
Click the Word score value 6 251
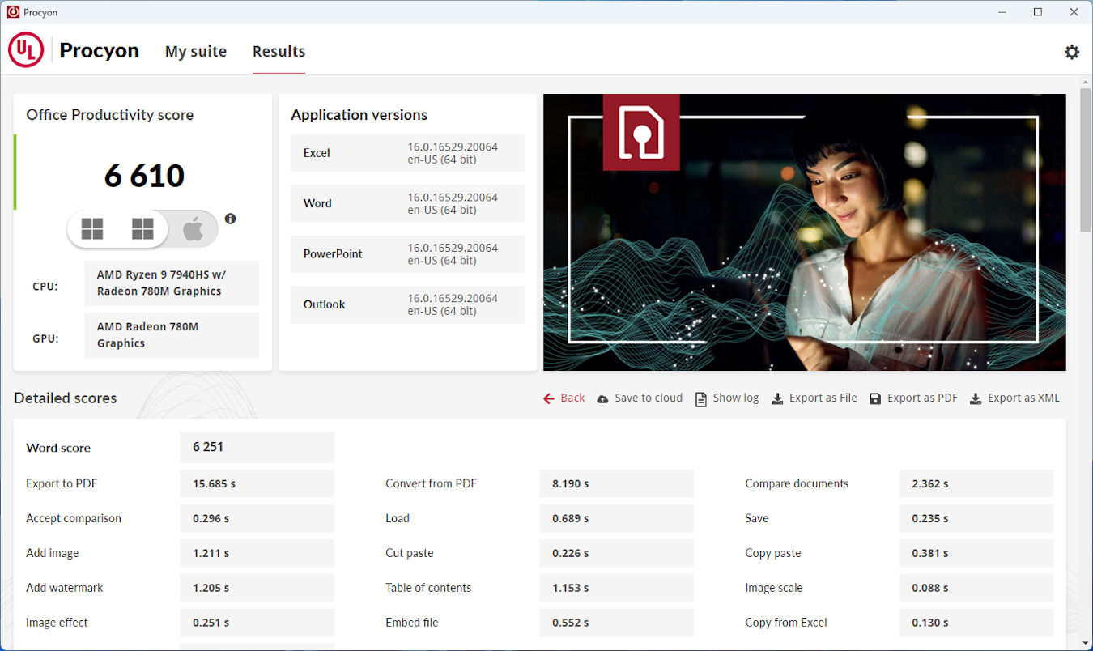257,447
